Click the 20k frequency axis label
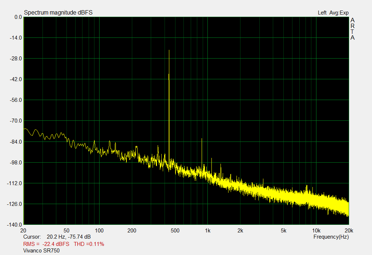The width and height of the screenshot is (372, 255). (x=349, y=231)
